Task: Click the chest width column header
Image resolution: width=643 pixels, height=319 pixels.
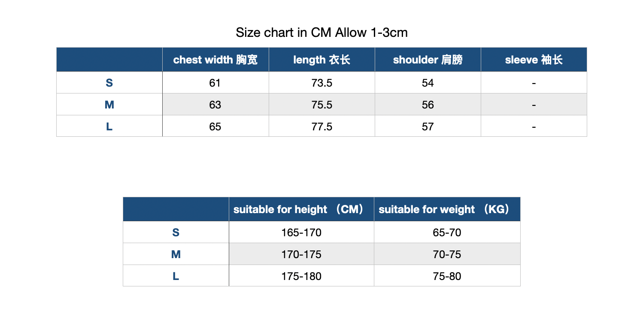Action: pos(215,60)
